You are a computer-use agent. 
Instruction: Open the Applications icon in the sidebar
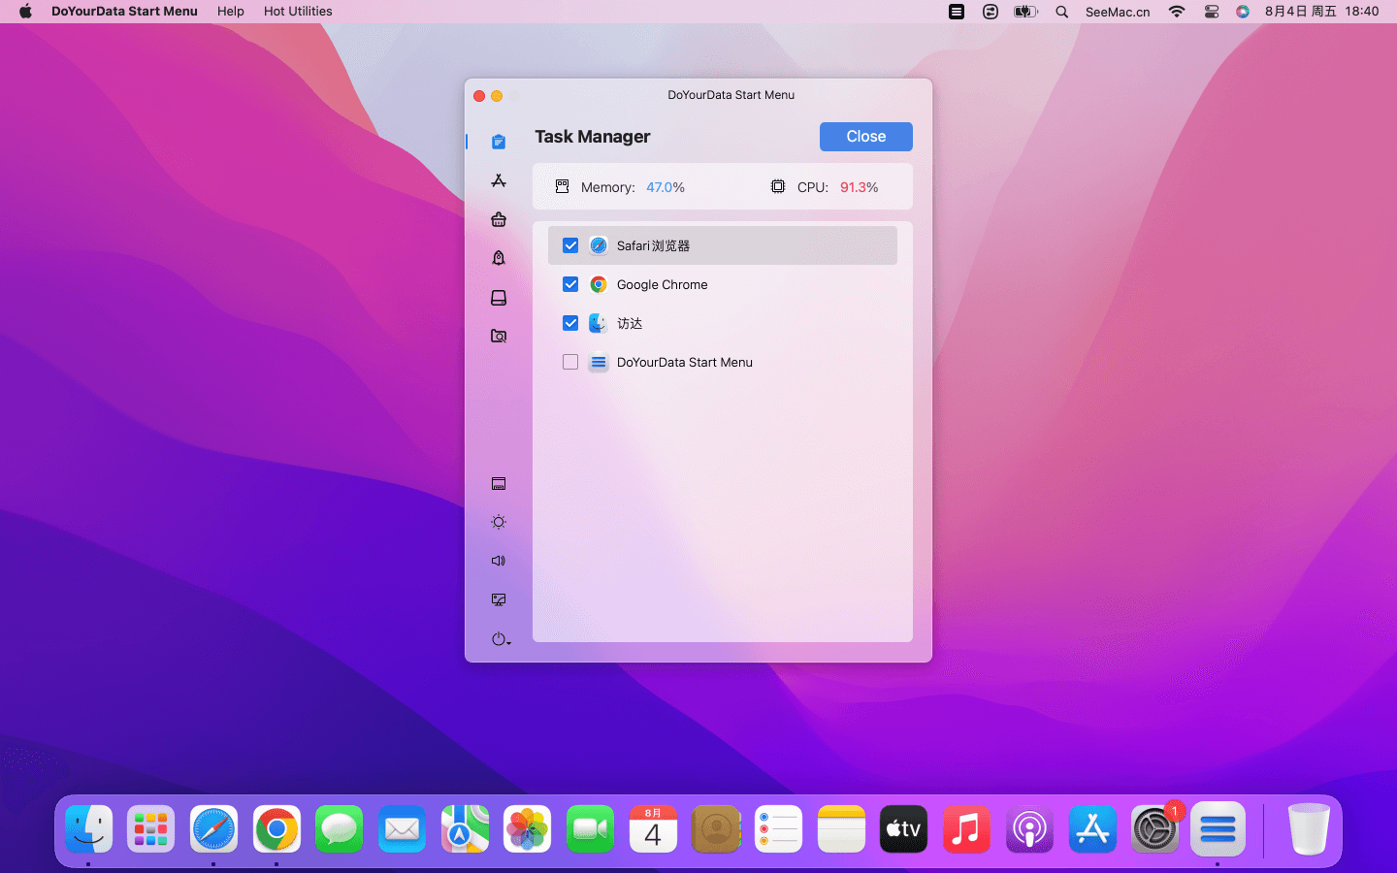tap(499, 181)
